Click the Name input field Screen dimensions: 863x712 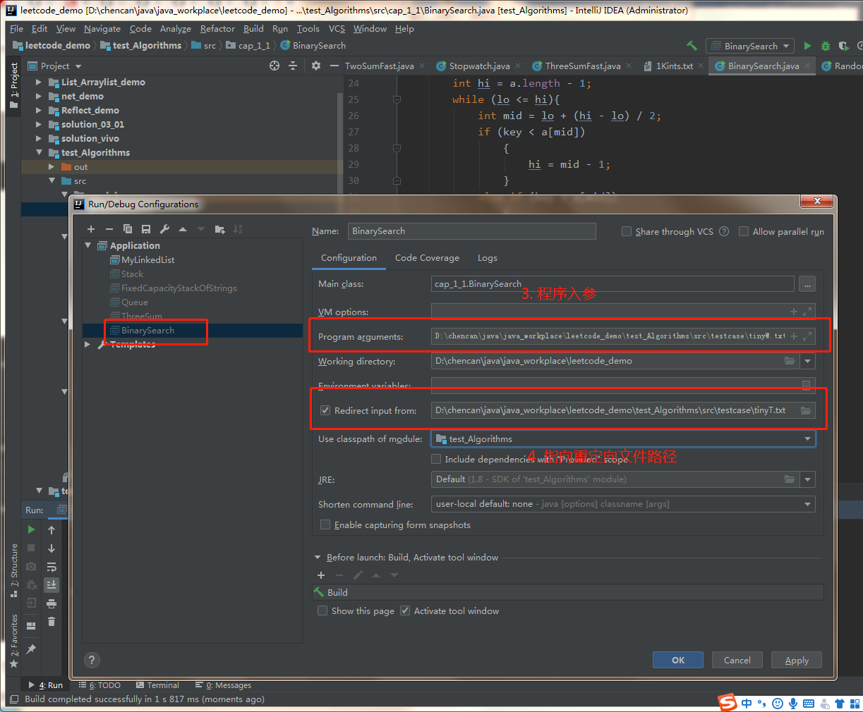tap(471, 231)
